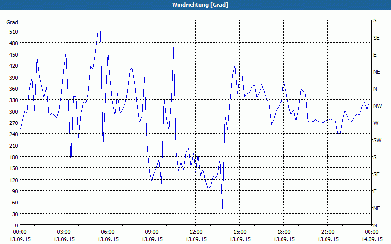Select the 120 left axis label
Screen dimensions: 391x244
[14, 180]
